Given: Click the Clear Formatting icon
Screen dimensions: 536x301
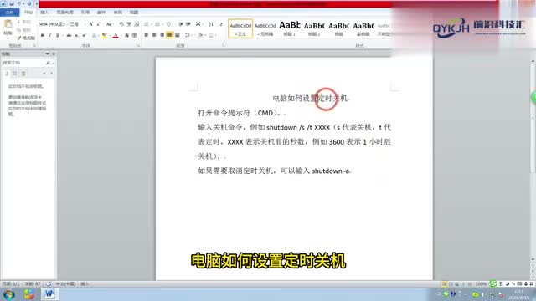Looking at the screenshot, I should coord(121,24).
